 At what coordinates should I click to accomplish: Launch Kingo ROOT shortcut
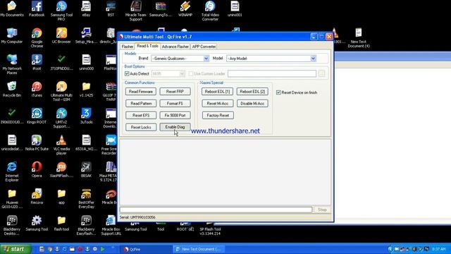[x=37, y=116]
